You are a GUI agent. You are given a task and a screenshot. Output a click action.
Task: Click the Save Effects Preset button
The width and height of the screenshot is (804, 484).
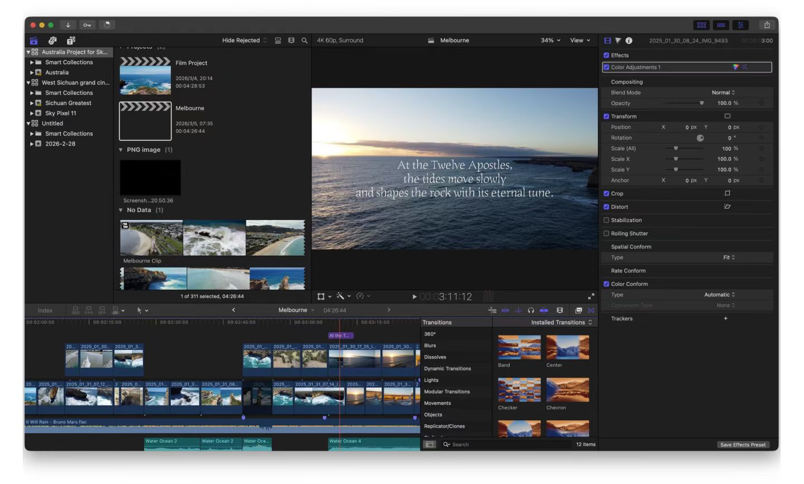pyautogui.click(x=743, y=445)
